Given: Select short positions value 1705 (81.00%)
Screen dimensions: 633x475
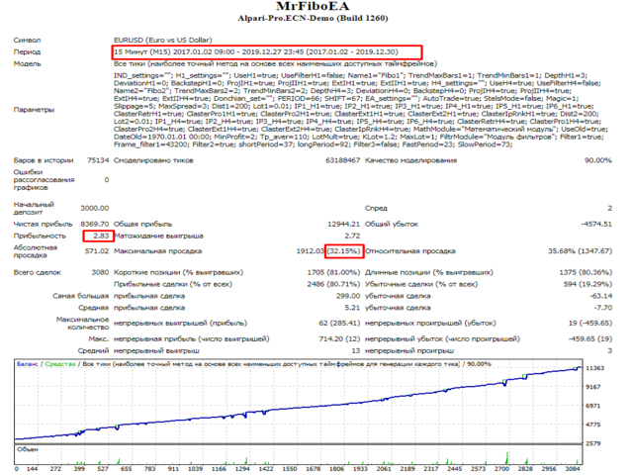Looking at the screenshot, I should [333, 273].
